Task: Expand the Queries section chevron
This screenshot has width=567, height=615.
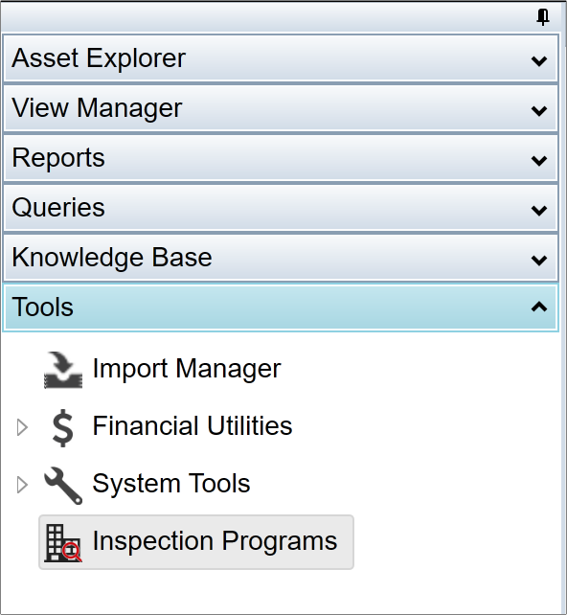Action: [539, 210]
